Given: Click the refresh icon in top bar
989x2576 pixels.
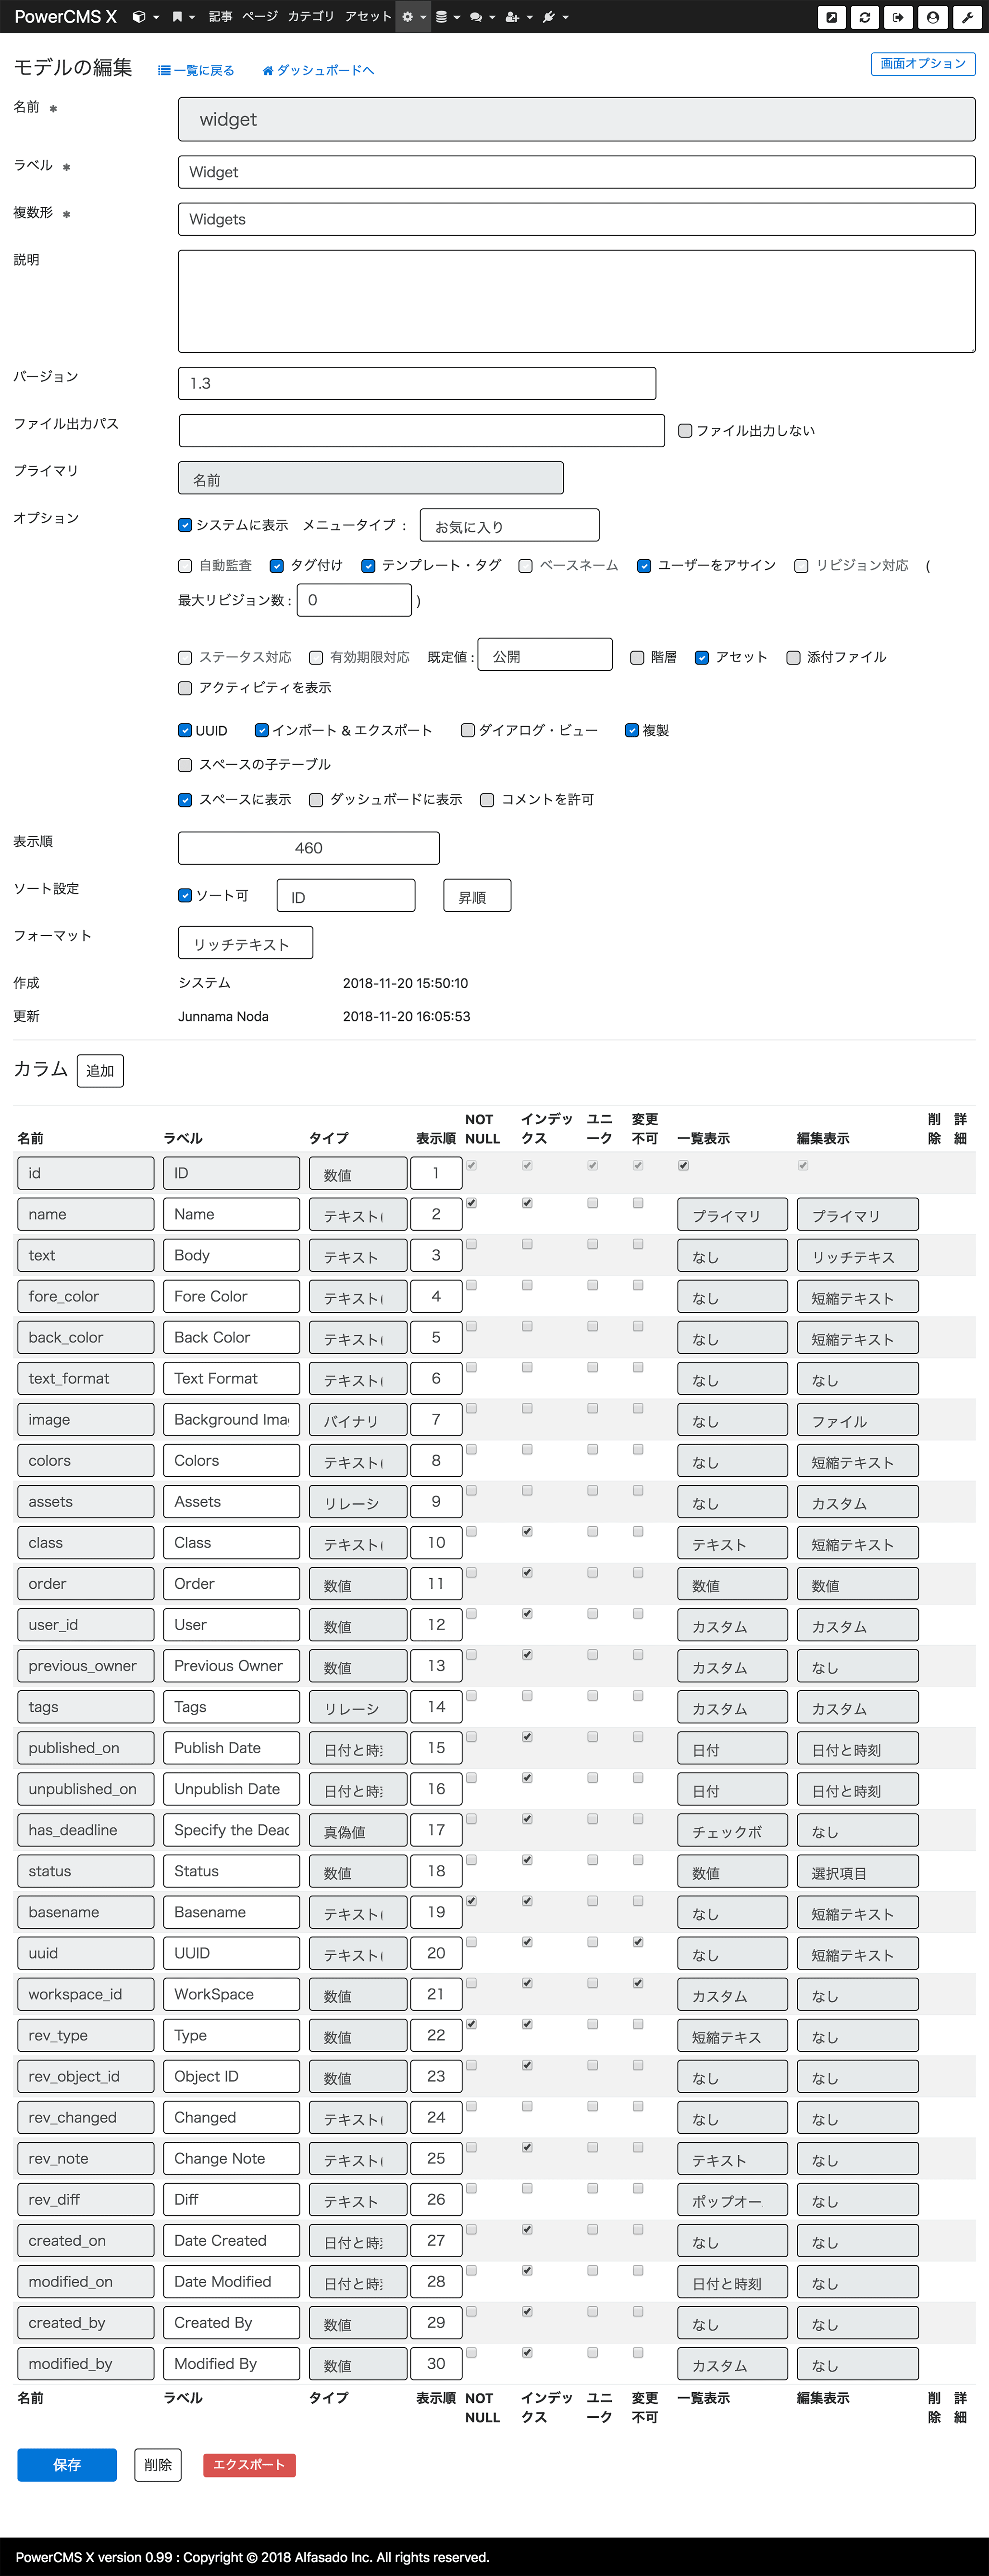Looking at the screenshot, I should (x=865, y=17).
